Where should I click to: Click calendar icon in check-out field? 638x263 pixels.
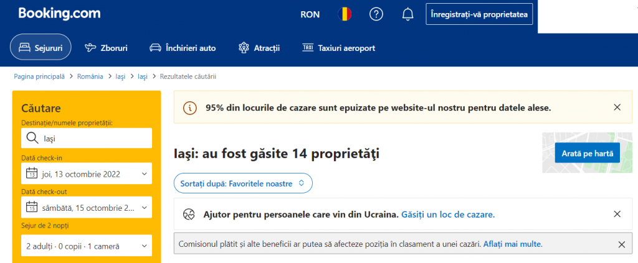[31, 208]
